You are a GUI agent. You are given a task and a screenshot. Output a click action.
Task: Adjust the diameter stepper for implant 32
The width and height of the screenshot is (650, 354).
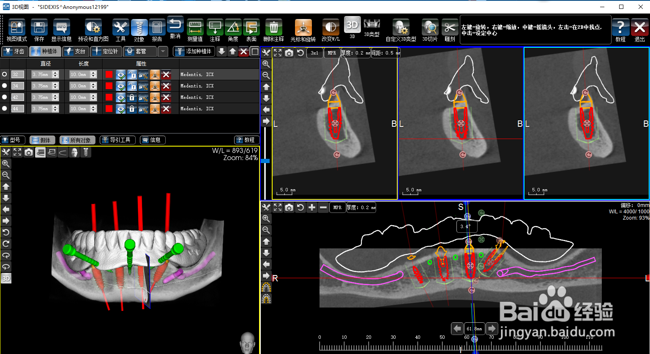point(55,74)
